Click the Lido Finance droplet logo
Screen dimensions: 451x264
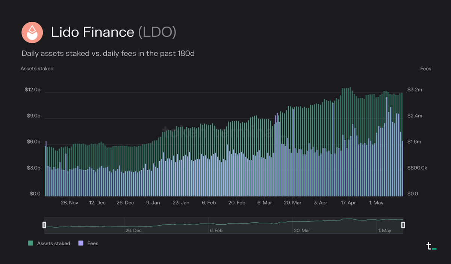[32, 32]
